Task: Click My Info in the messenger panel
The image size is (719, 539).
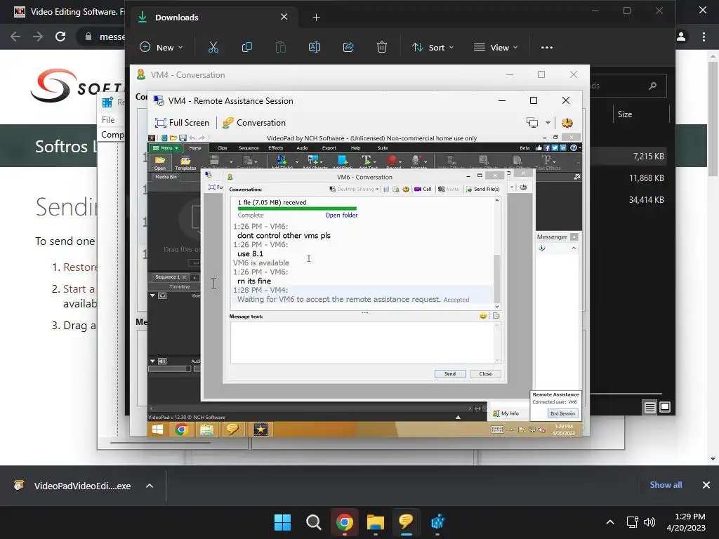Action: (506, 413)
